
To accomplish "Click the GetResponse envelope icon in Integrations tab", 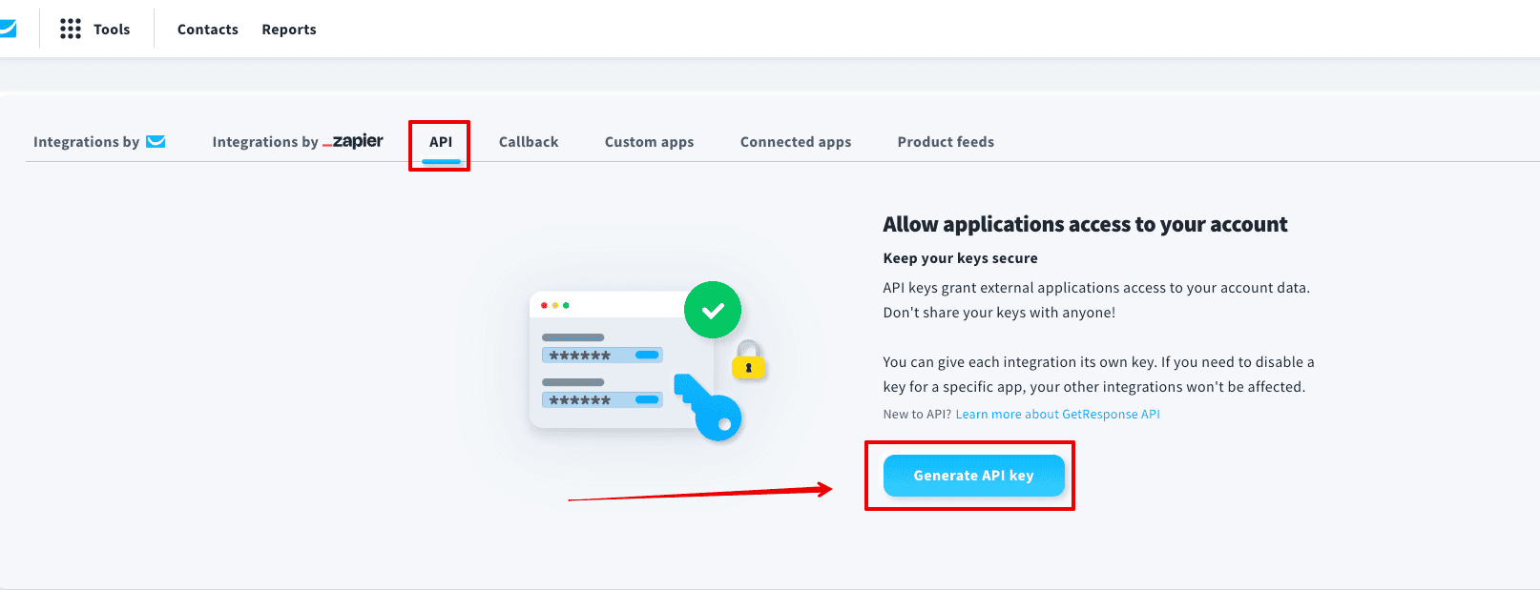I will click(x=156, y=142).
